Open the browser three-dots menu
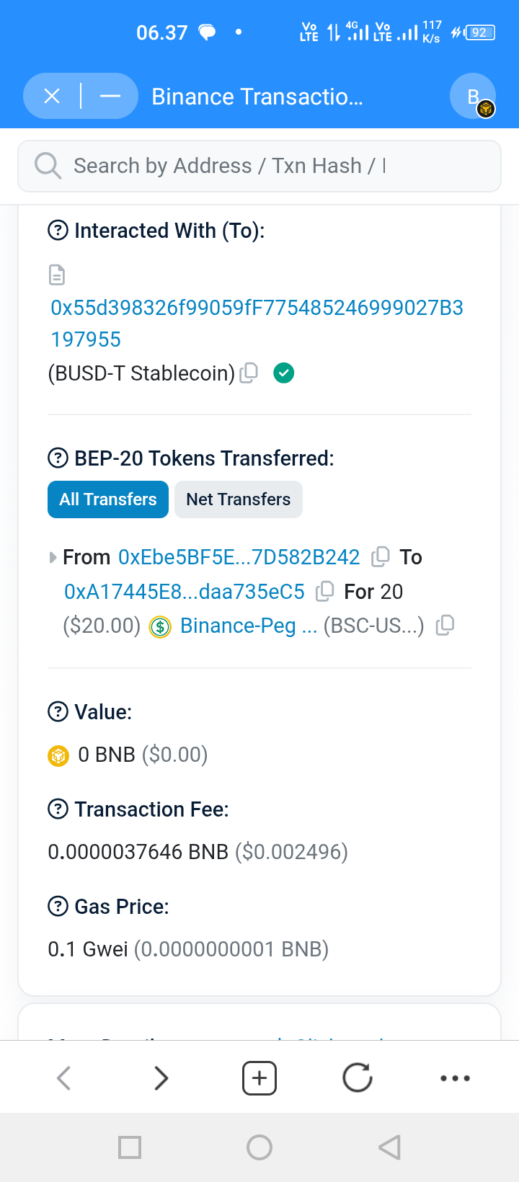 coord(455,1078)
